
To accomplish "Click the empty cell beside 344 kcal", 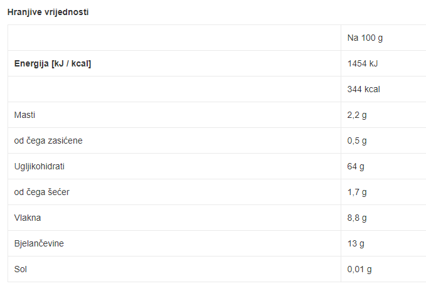I will (x=174, y=89).
